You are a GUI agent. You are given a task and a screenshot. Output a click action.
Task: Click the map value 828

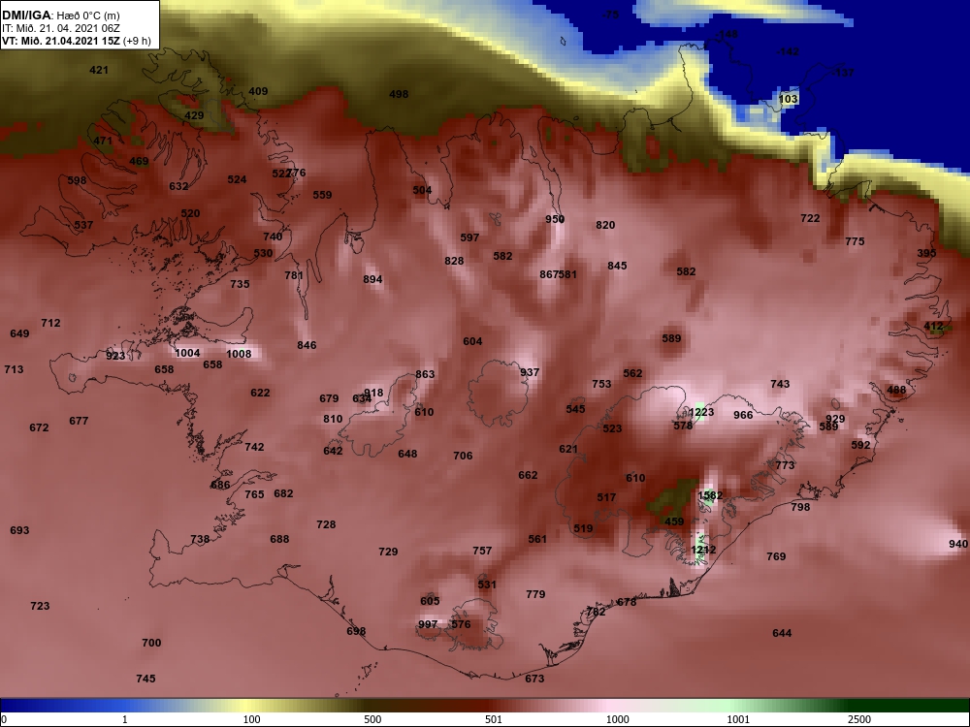(x=454, y=261)
